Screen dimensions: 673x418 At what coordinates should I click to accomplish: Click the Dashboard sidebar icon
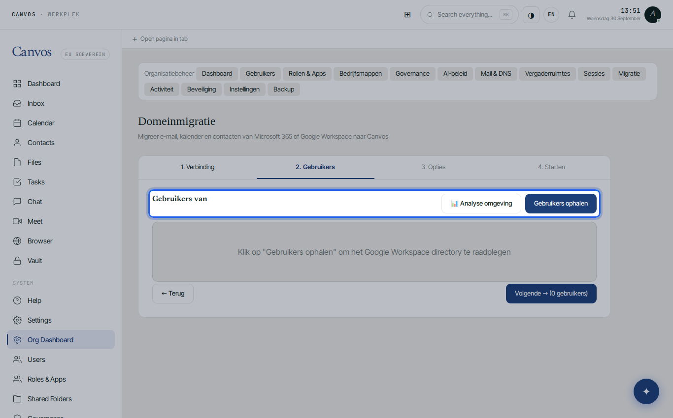pyautogui.click(x=17, y=84)
